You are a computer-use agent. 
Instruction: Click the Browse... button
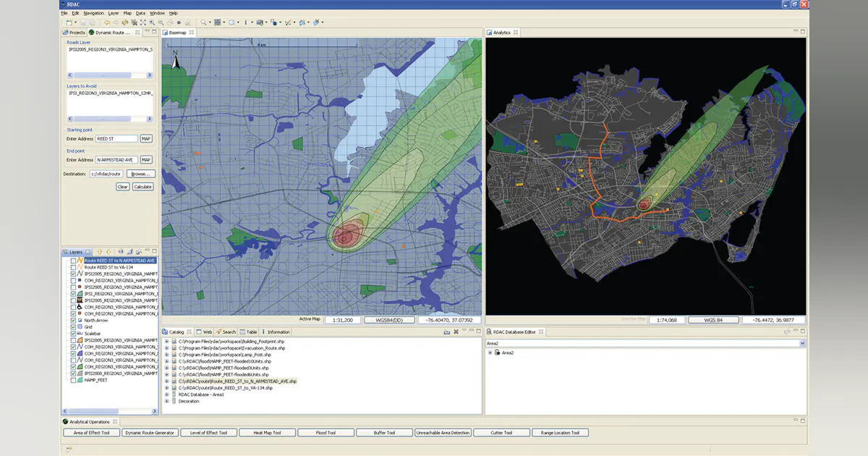140,174
